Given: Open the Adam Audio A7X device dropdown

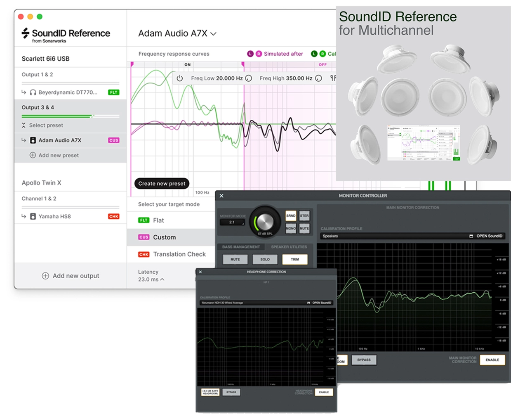Looking at the screenshot, I should tap(177, 33).
